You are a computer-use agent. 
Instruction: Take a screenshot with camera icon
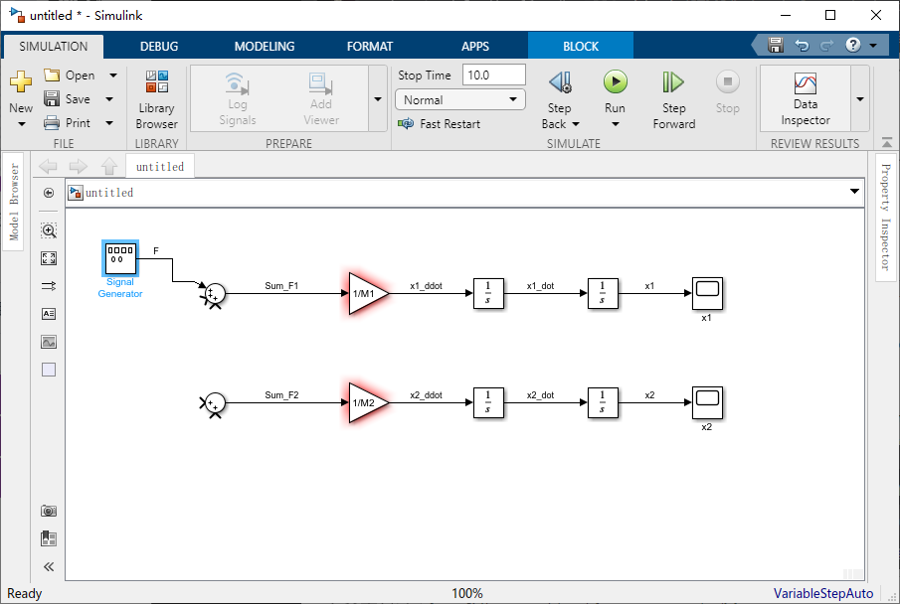point(49,511)
